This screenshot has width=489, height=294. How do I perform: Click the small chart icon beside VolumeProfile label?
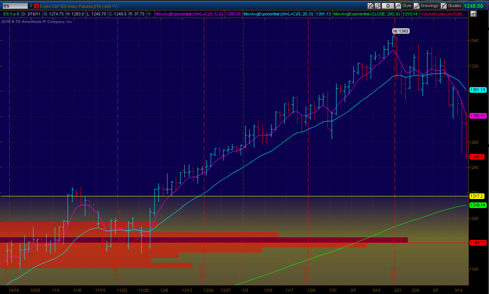click(473, 14)
